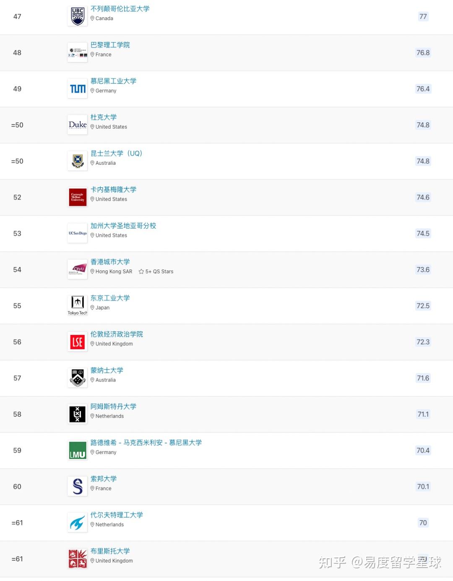Click the Duke University logo
The image size is (453, 581).
tap(78, 125)
